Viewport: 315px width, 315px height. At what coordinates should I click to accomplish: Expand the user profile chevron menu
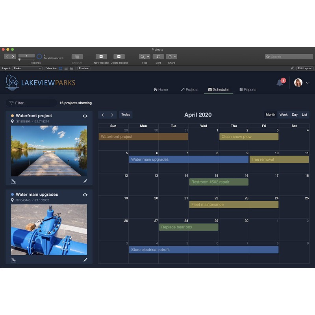(x=308, y=83)
